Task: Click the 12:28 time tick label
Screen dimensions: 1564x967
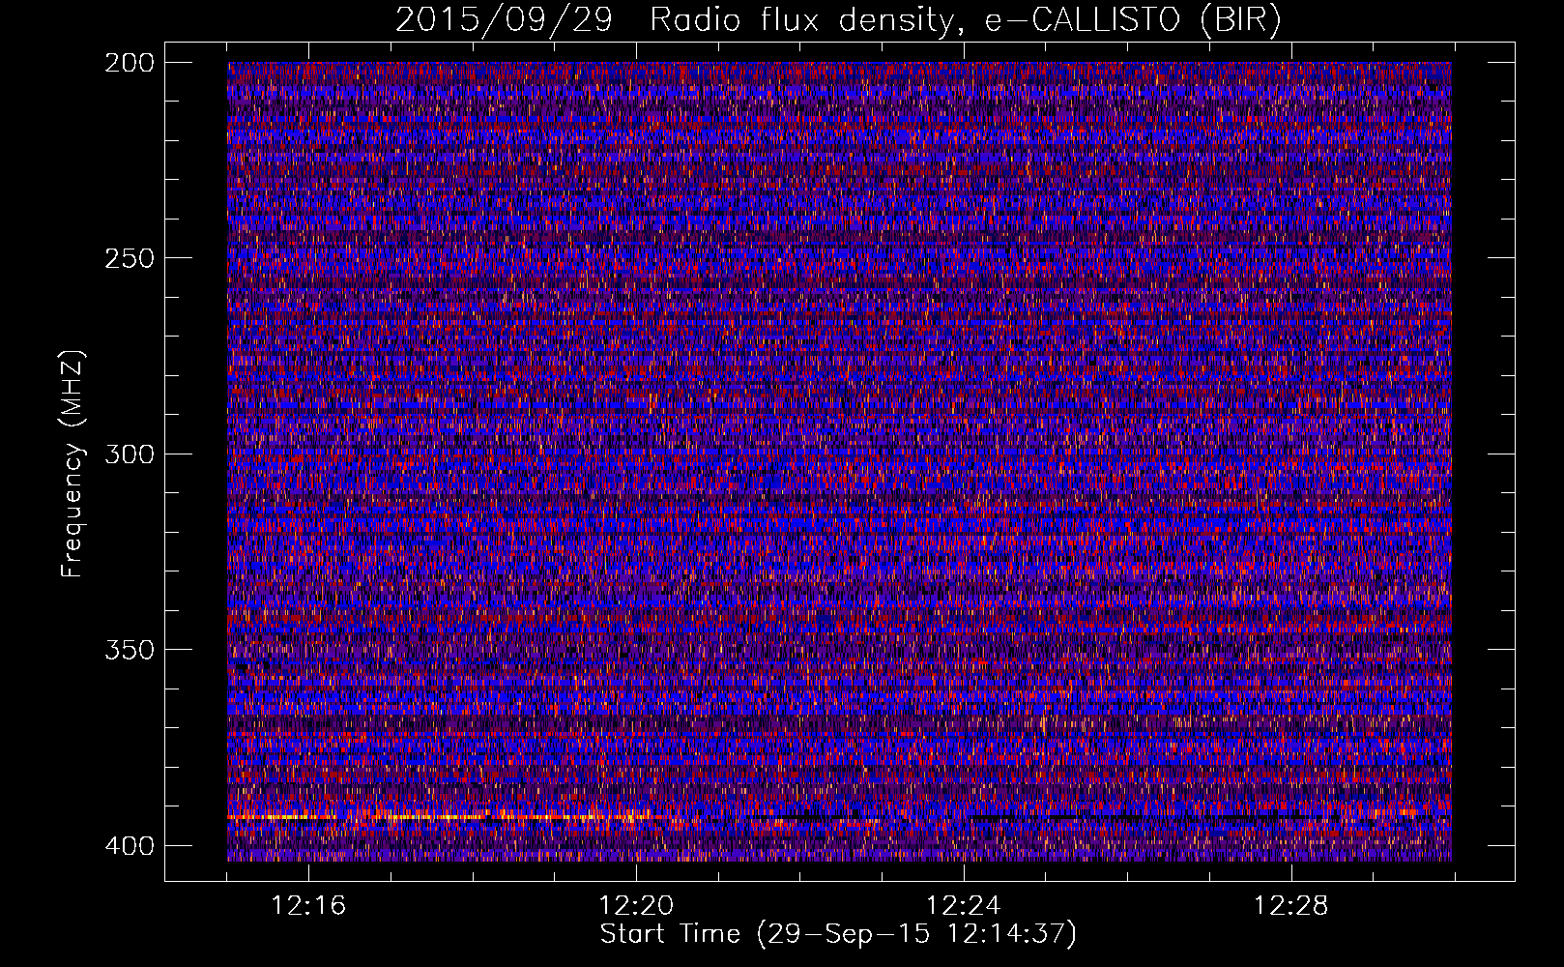Action: pyautogui.click(x=1291, y=905)
